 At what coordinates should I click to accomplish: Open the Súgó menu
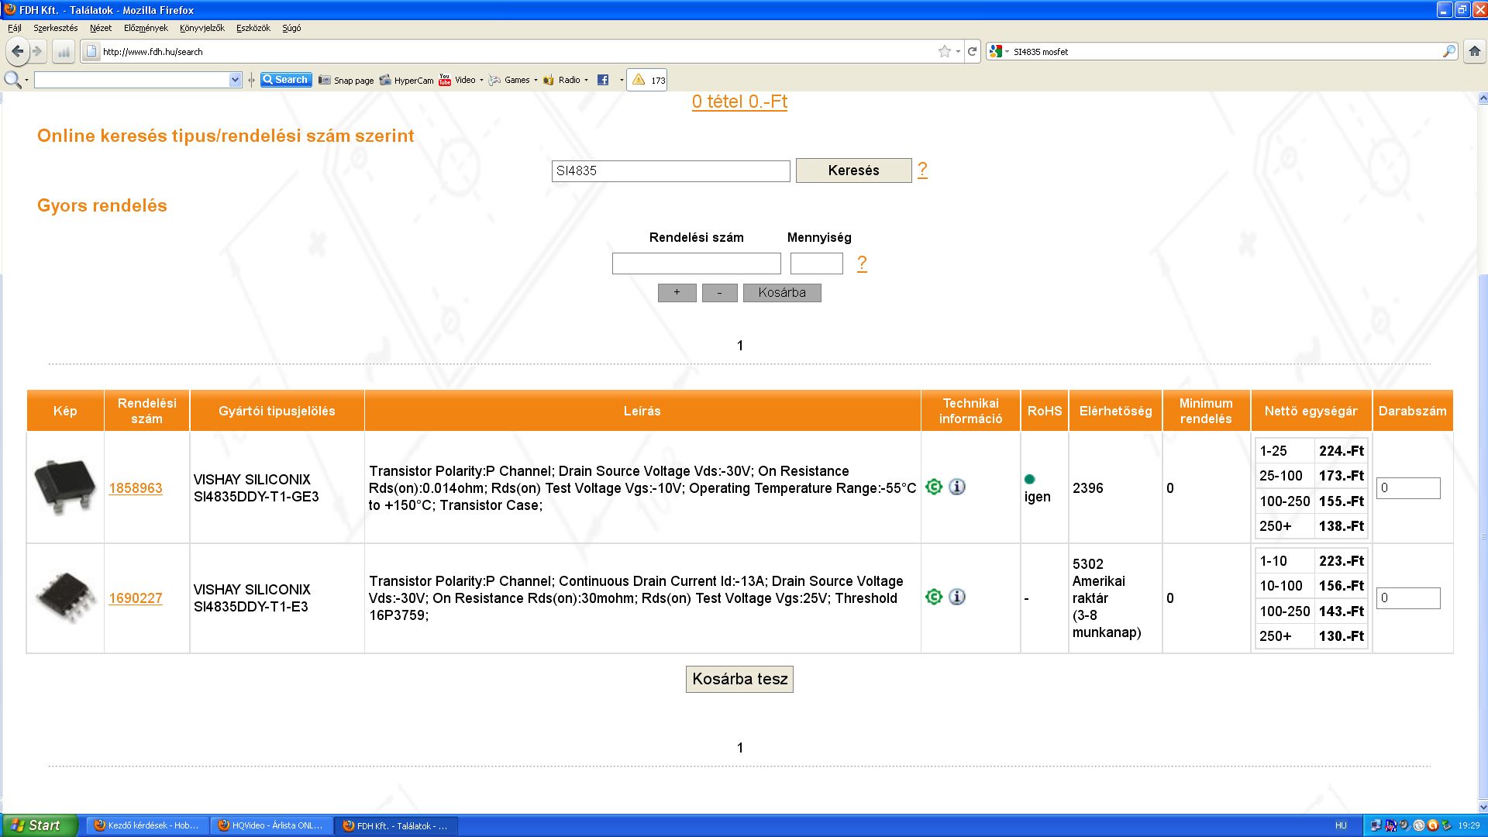(291, 28)
